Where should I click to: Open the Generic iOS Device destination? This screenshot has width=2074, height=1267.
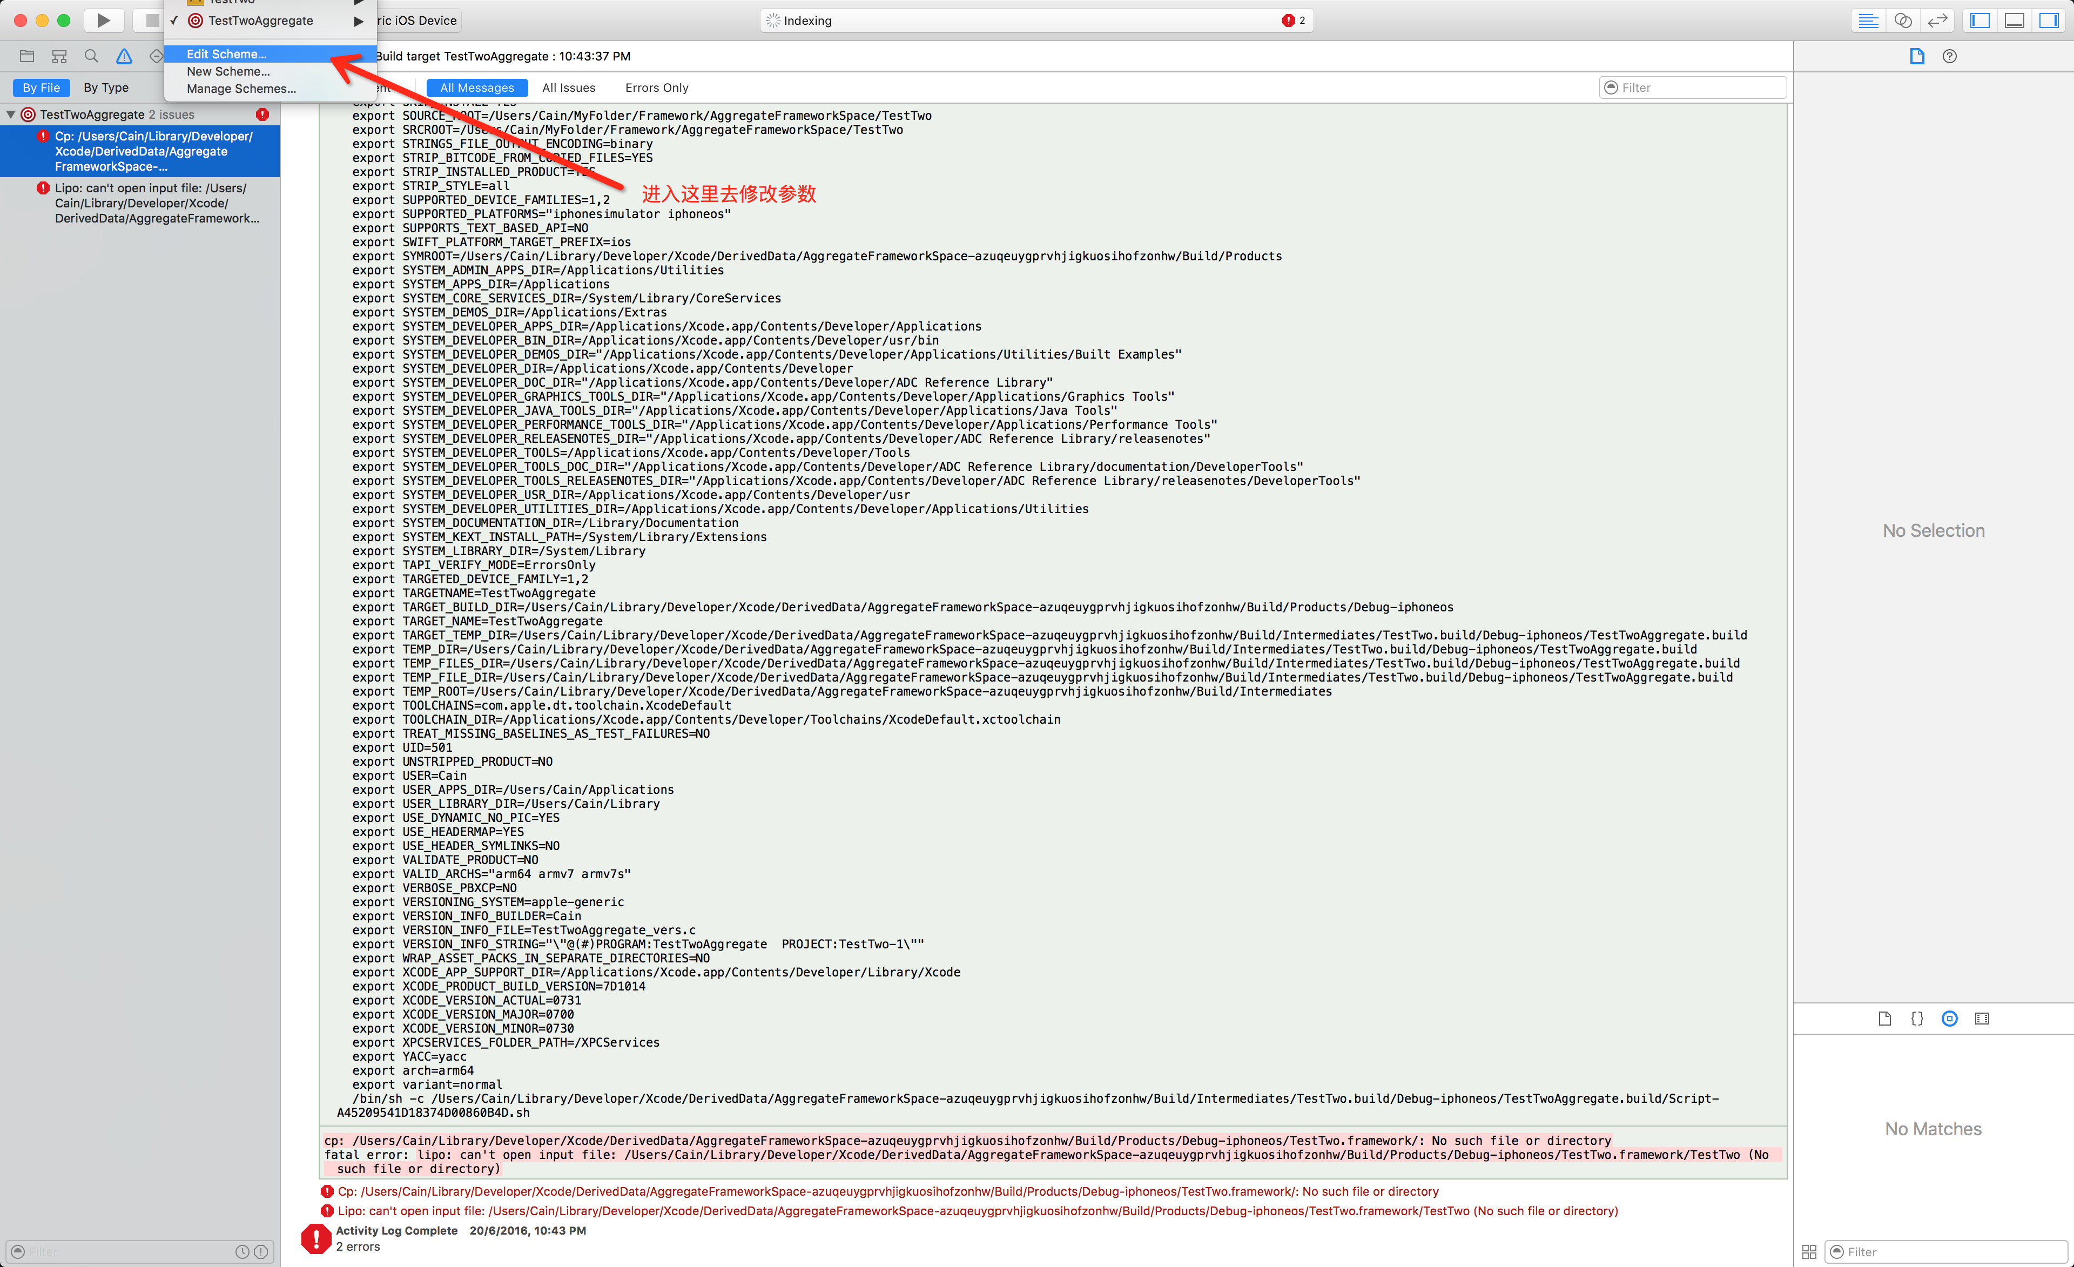[418, 20]
